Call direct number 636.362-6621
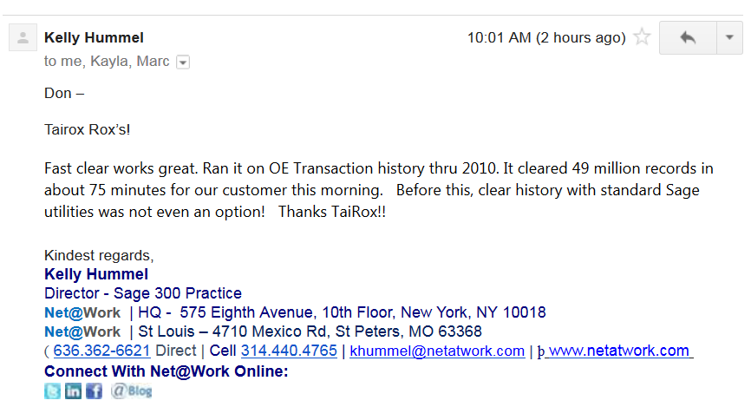 click(101, 351)
